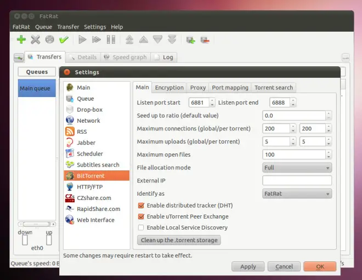Open RSS settings category

(97, 132)
